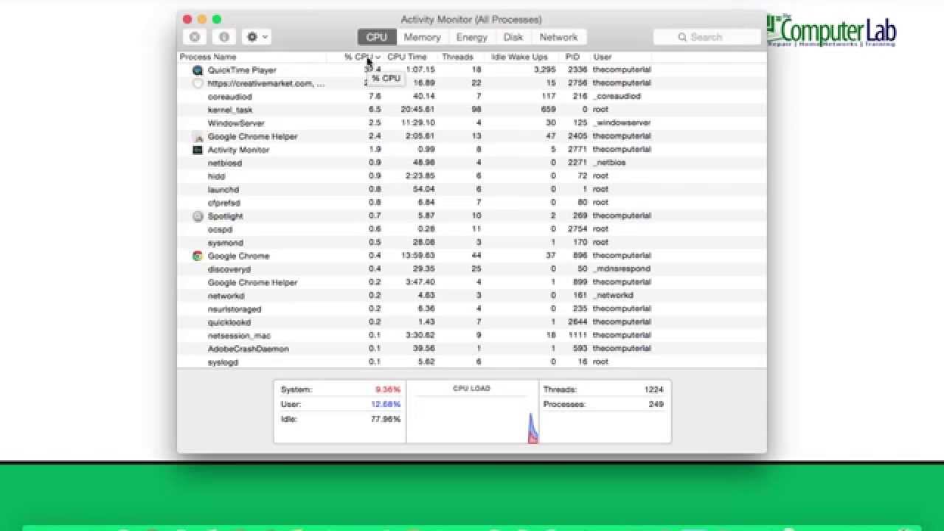Select the quicklookd process row
Screen dimensions: 944x531
click(x=472, y=322)
